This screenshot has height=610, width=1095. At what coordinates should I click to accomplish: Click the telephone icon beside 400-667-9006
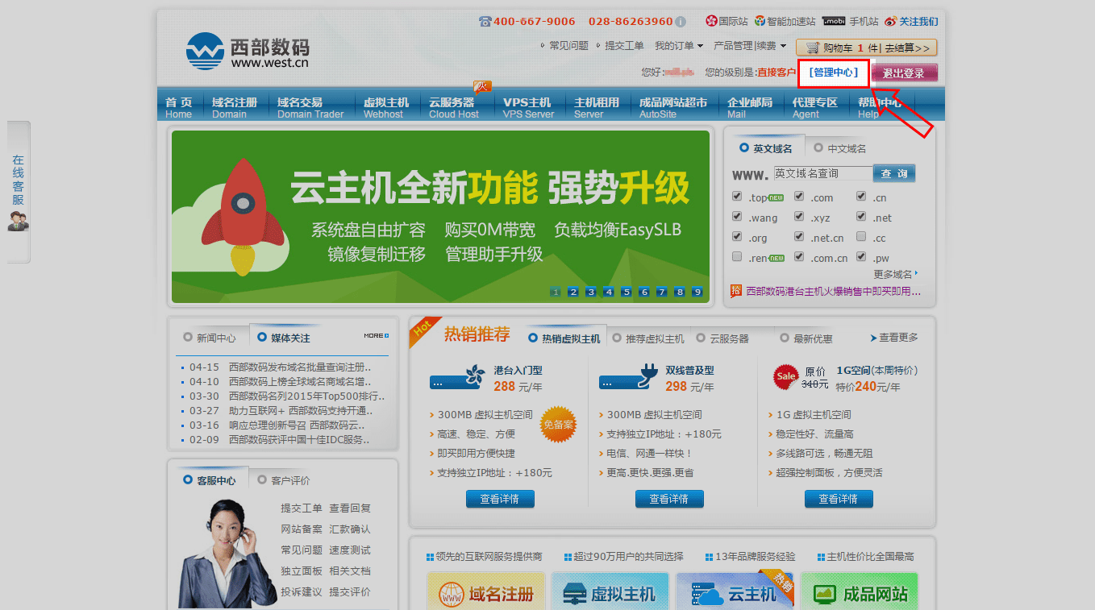click(485, 22)
